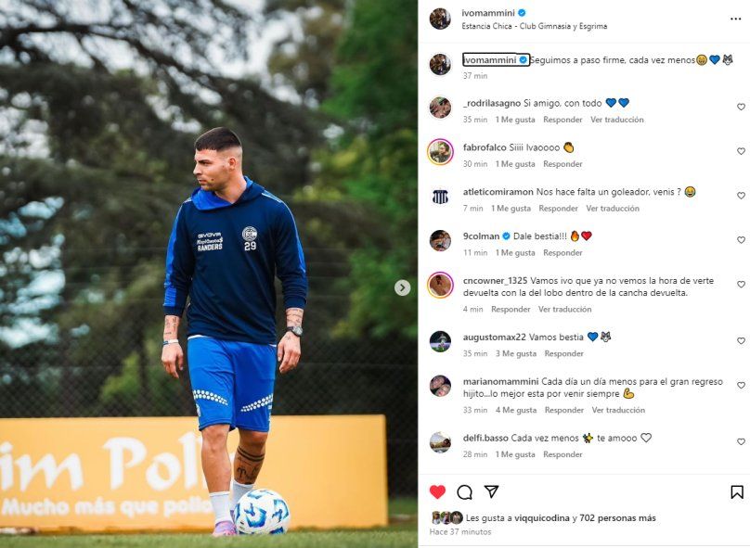Open the Estancia Chica location link

click(535, 26)
